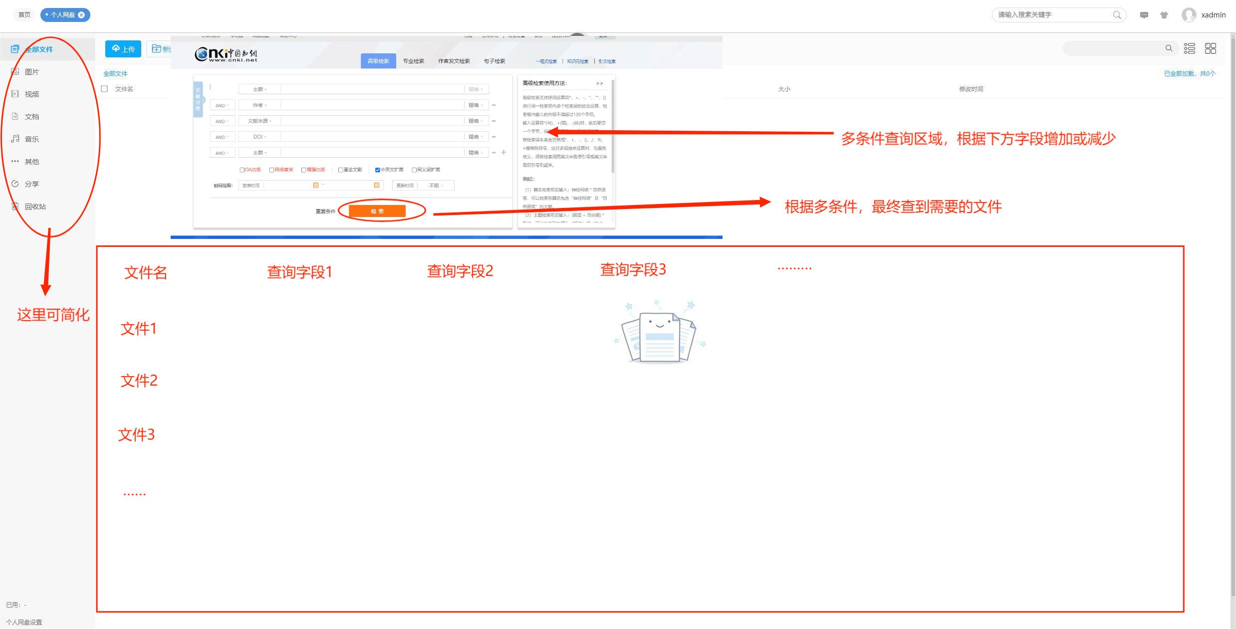Click the blue 上传 upload button
Viewport: 1236px width, 629px height.
(123, 49)
